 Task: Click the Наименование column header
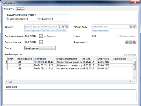(x=25, y=59)
